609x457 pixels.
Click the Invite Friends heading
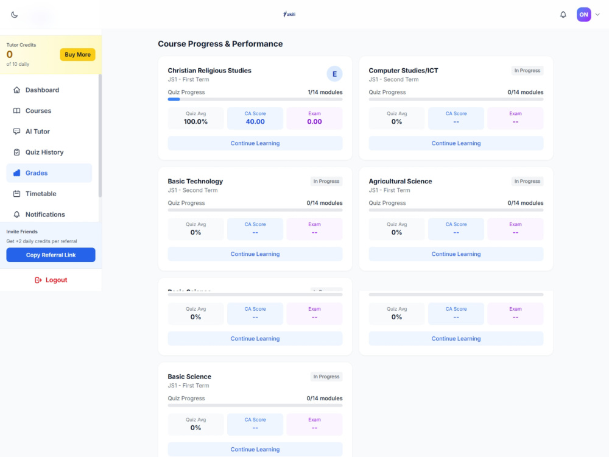[22, 232]
